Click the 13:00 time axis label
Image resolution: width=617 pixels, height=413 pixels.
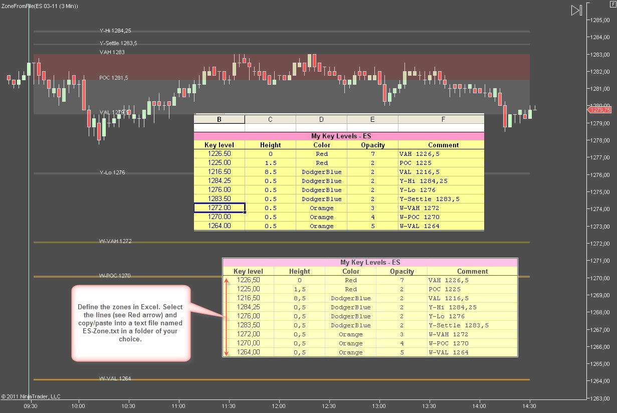click(379, 406)
